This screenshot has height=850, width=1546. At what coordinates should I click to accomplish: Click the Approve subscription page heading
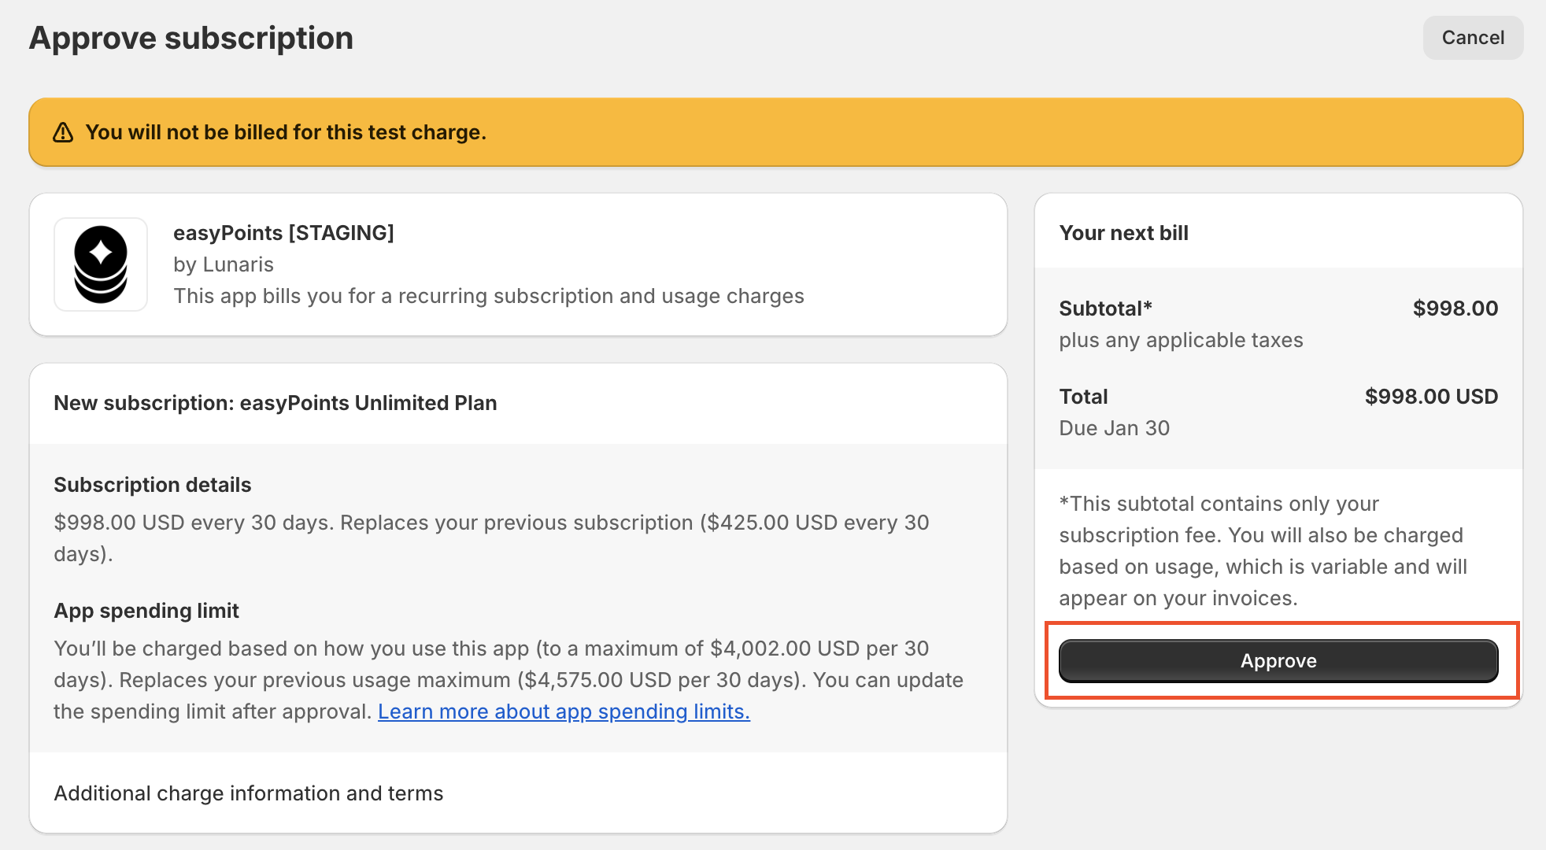(191, 38)
